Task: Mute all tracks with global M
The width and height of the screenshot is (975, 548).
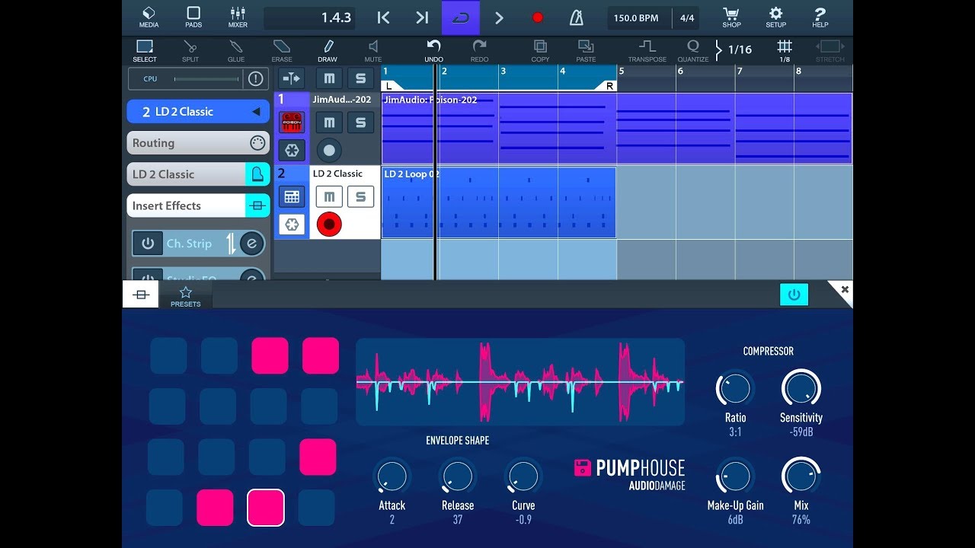Action: tap(329, 78)
